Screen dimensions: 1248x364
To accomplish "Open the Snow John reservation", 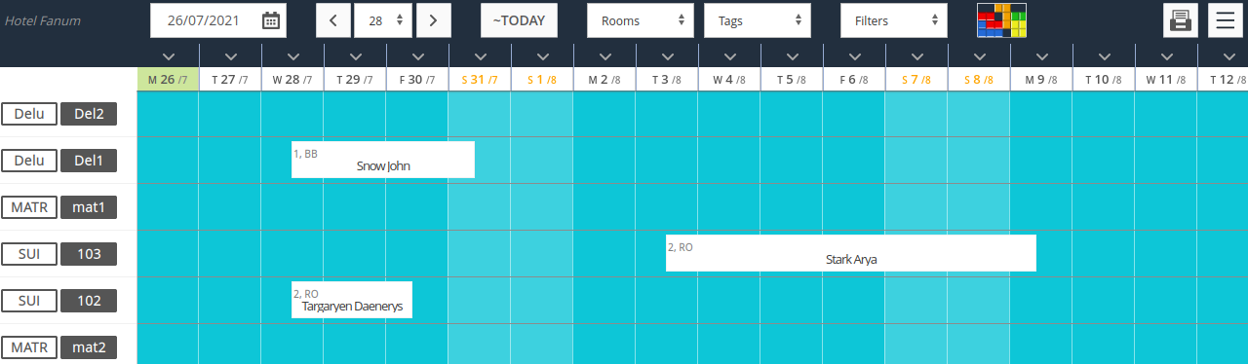I will pos(383,160).
